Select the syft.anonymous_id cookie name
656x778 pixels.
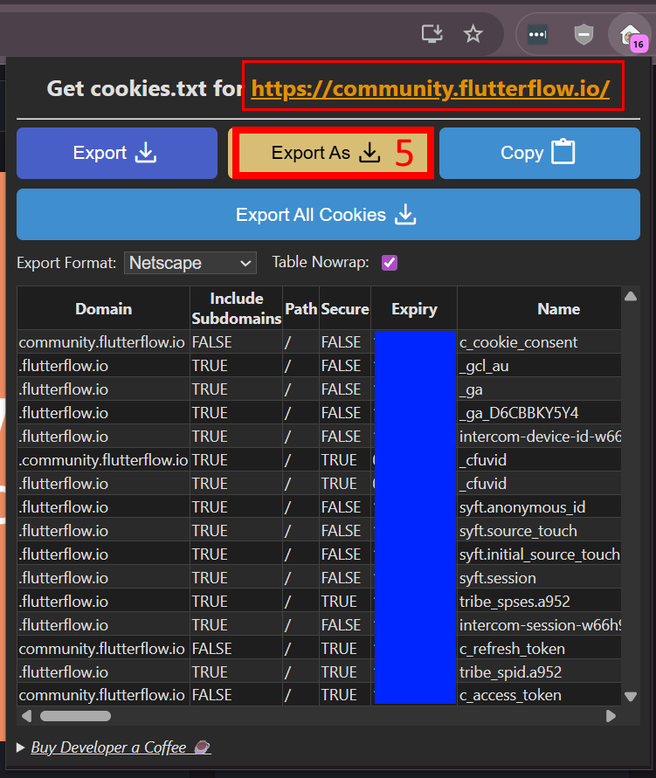(x=522, y=507)
